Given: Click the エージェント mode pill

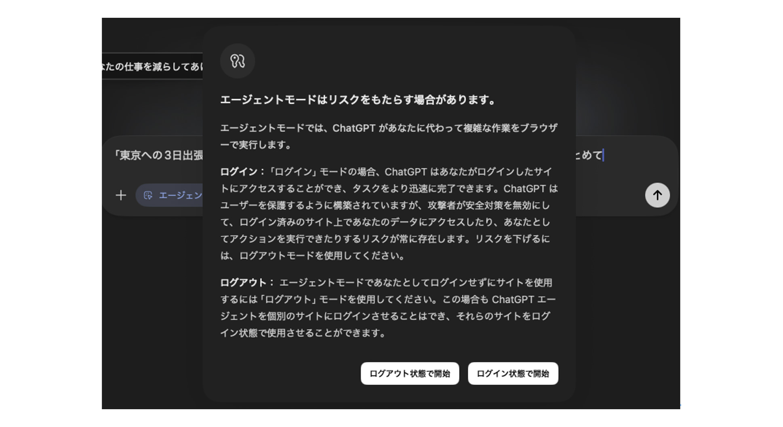Looking at the screenshot, I should pos(172,195).
